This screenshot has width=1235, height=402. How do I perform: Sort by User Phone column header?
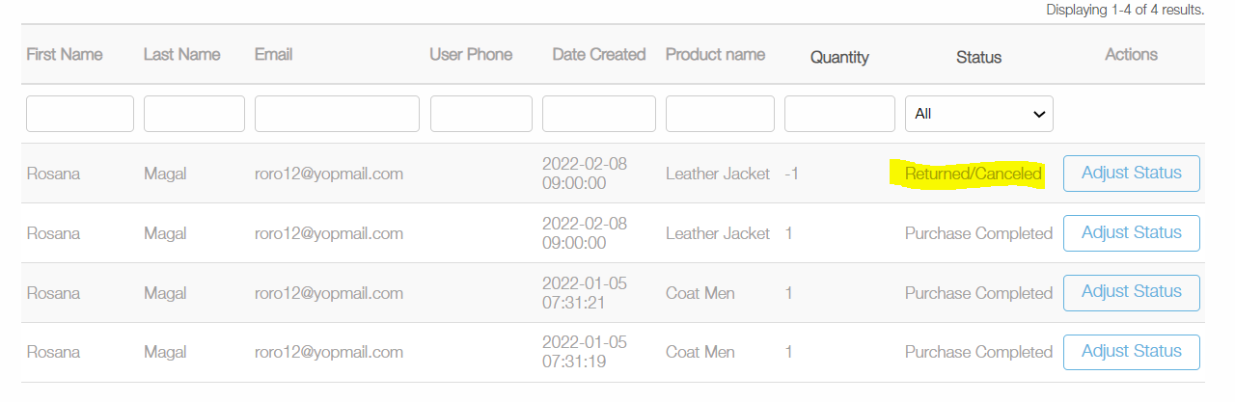(471, 55)
